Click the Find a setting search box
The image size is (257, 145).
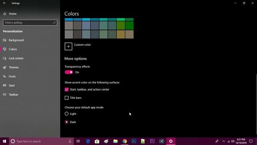coord(30,23)
